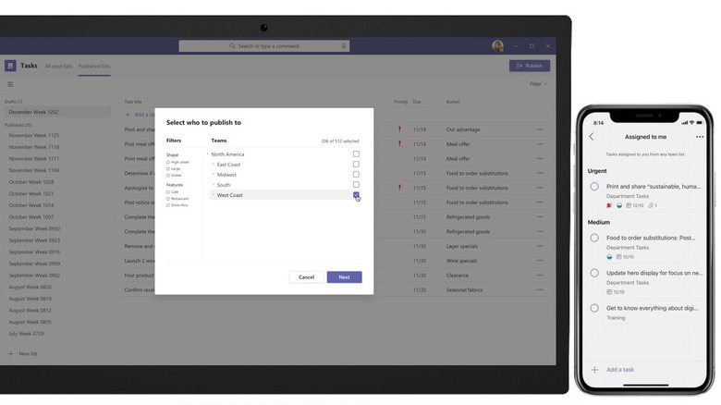Image resolution: width=721 pixels, height=405 pixels.
Task: Expand the Midwest team node
Action: 214,175
